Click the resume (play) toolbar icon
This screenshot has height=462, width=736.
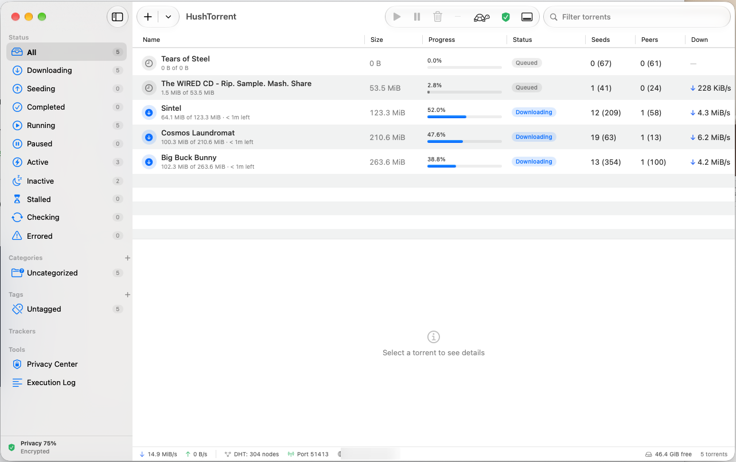(396, 17)
